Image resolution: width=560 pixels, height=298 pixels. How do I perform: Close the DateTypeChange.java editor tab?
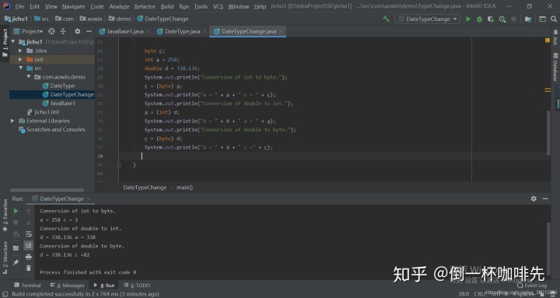point(281,31)
